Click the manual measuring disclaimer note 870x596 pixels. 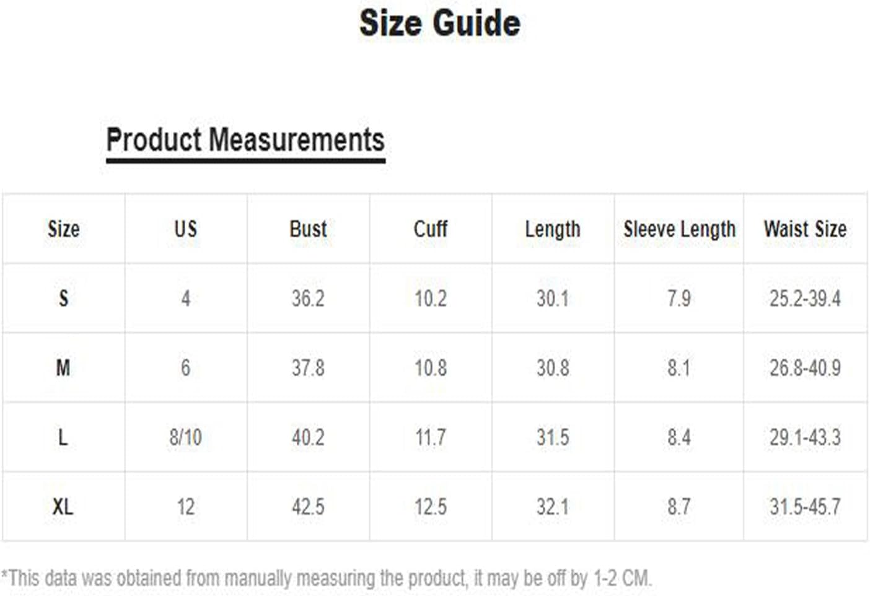[x=327, y=578]
